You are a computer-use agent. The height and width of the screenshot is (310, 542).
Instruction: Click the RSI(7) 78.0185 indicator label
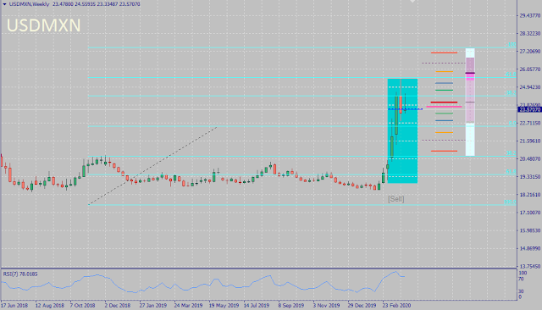pos(20,274)
